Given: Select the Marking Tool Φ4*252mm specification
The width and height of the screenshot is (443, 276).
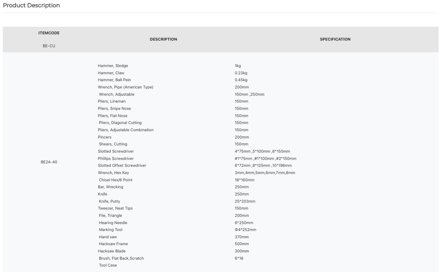Looking at the screenshot, I should pyautogui.click(x=245, y=229).
